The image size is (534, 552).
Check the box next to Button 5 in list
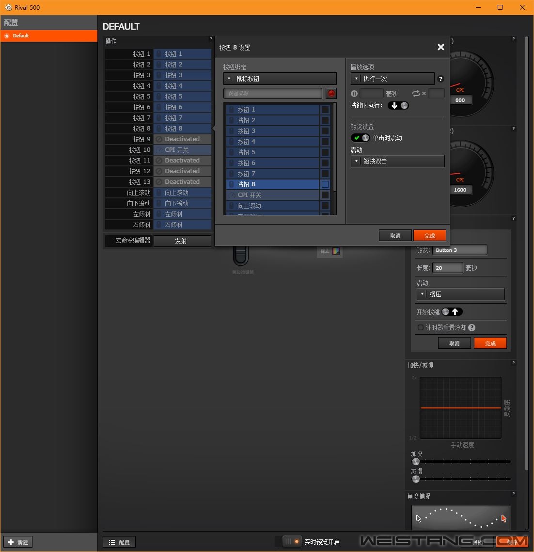coord(325,152)
